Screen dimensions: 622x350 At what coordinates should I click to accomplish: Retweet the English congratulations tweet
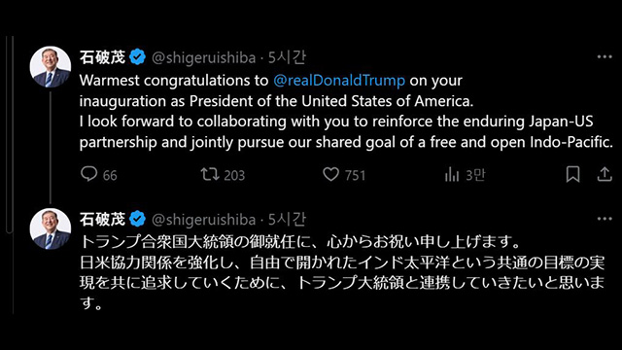(x=210, y=174)
